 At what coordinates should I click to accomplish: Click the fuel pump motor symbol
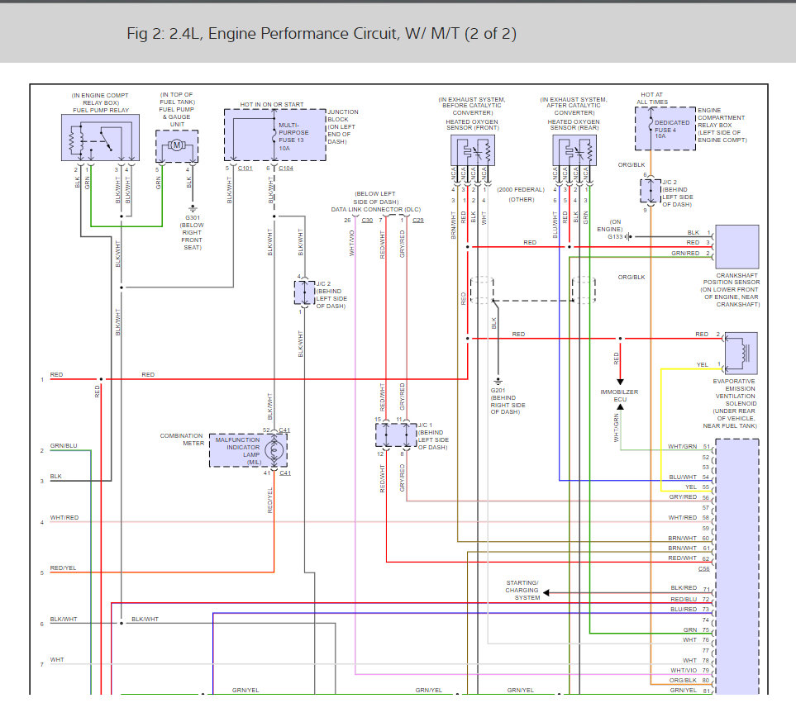coord(176,145)
